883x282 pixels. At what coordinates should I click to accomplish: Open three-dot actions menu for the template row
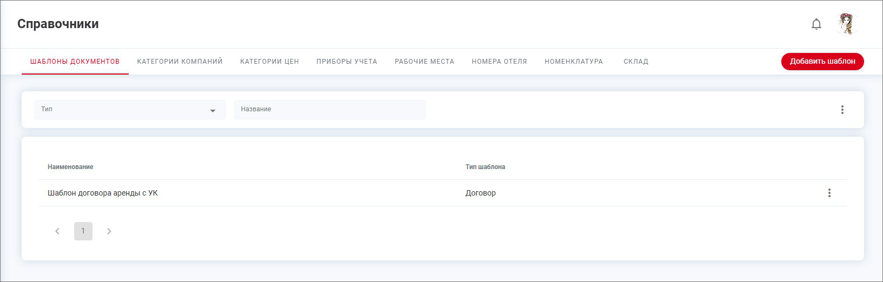click(x=829, y=193)
